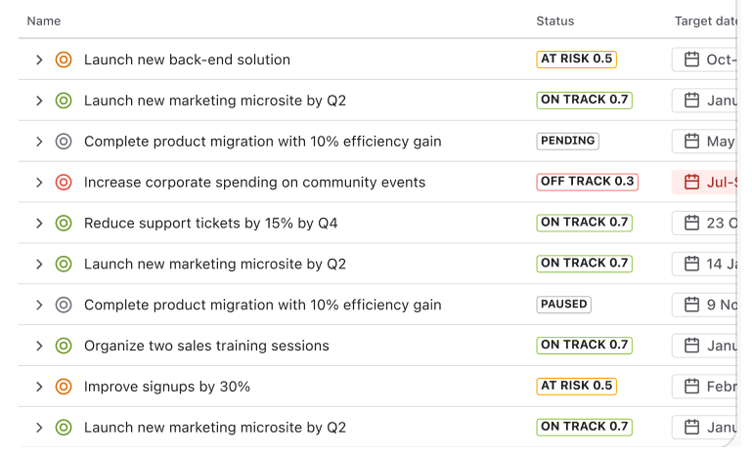752x451 pixels.
Task: Expand "Increase corporate spending on community events" row
Action: 39,183
